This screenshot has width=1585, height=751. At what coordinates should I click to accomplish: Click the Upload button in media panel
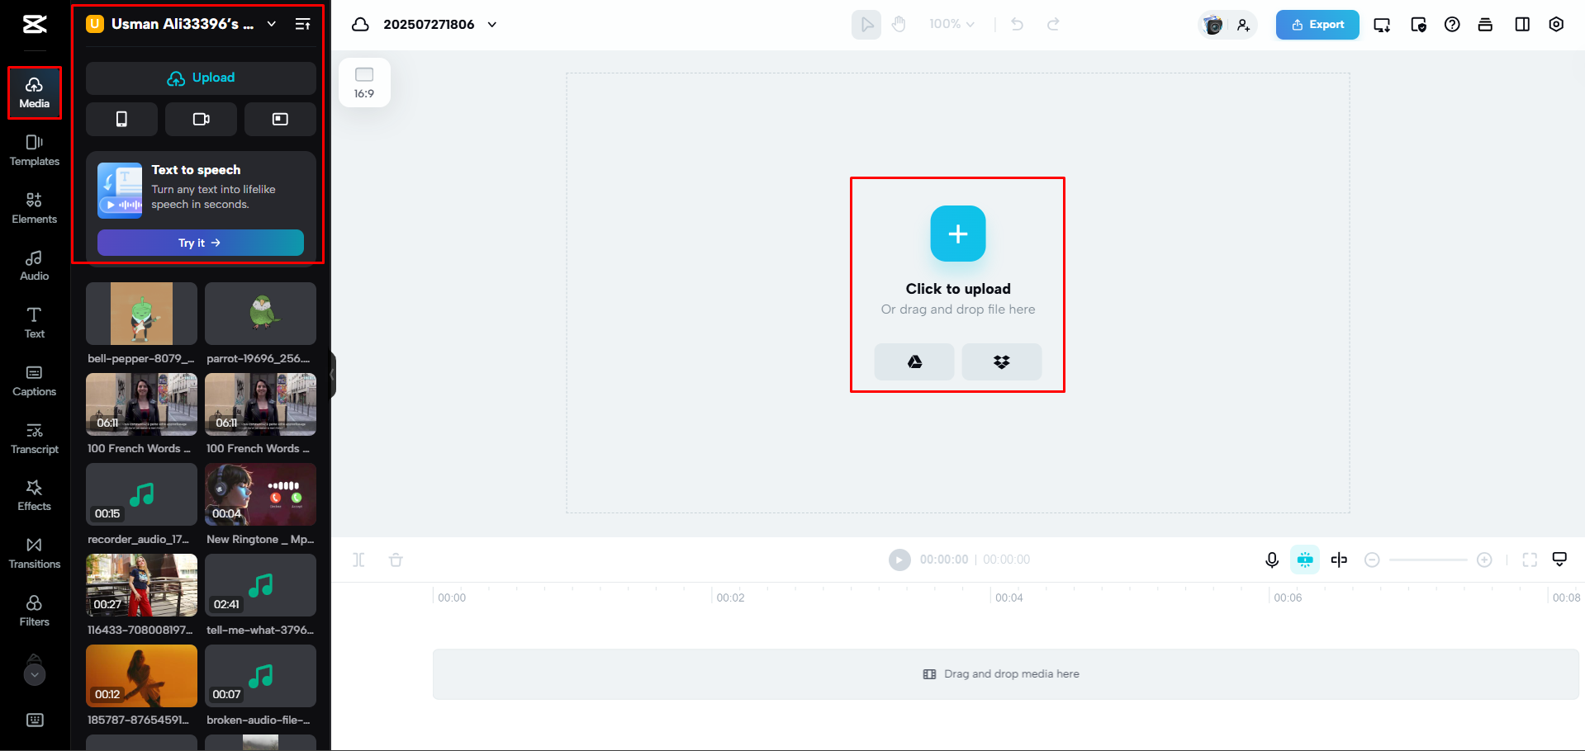[x=201, y=78]
